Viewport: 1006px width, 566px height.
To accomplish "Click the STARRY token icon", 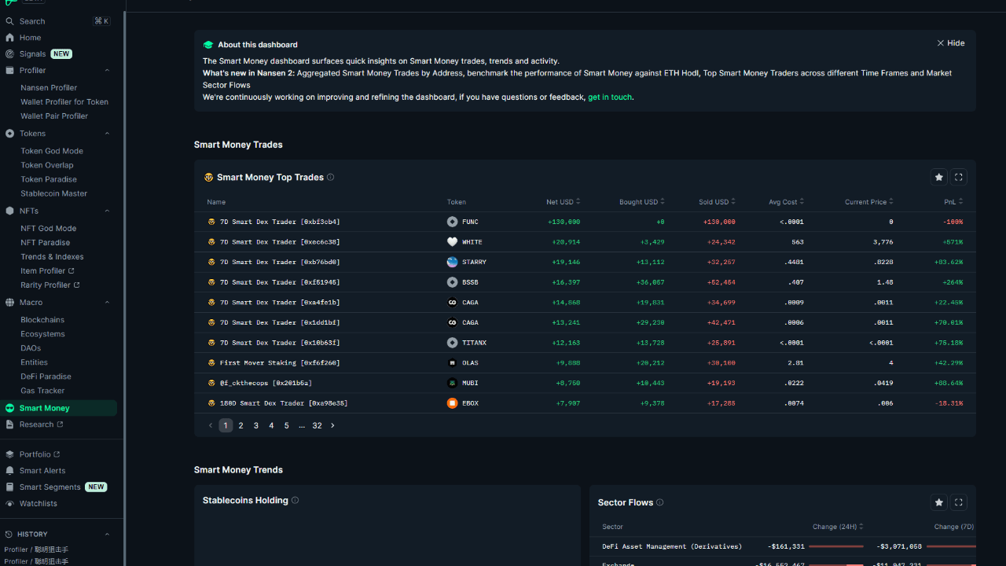I will click(x=452, y=262).
